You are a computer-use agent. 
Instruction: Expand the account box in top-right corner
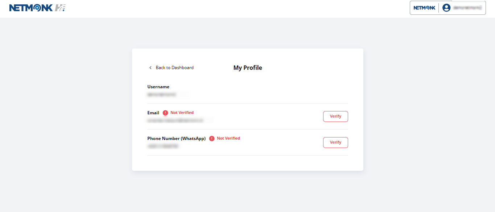[x=448, y=8]
